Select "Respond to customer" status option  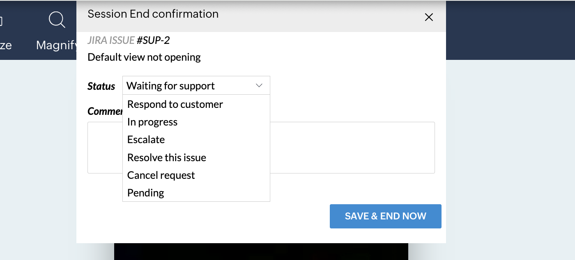click(x=175, y=104)
